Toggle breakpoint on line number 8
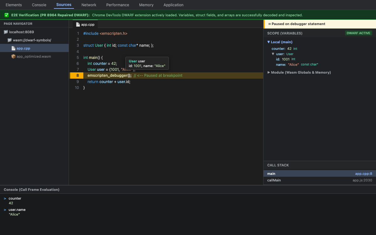The width and height of the screenshot is (376, 235). (x=76, y=76)
